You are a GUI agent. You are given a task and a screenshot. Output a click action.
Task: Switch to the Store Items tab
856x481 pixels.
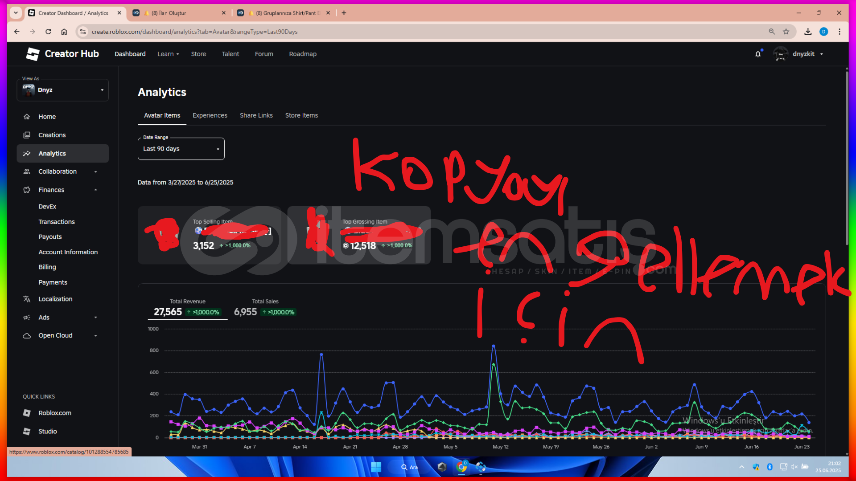click(302, 115)
